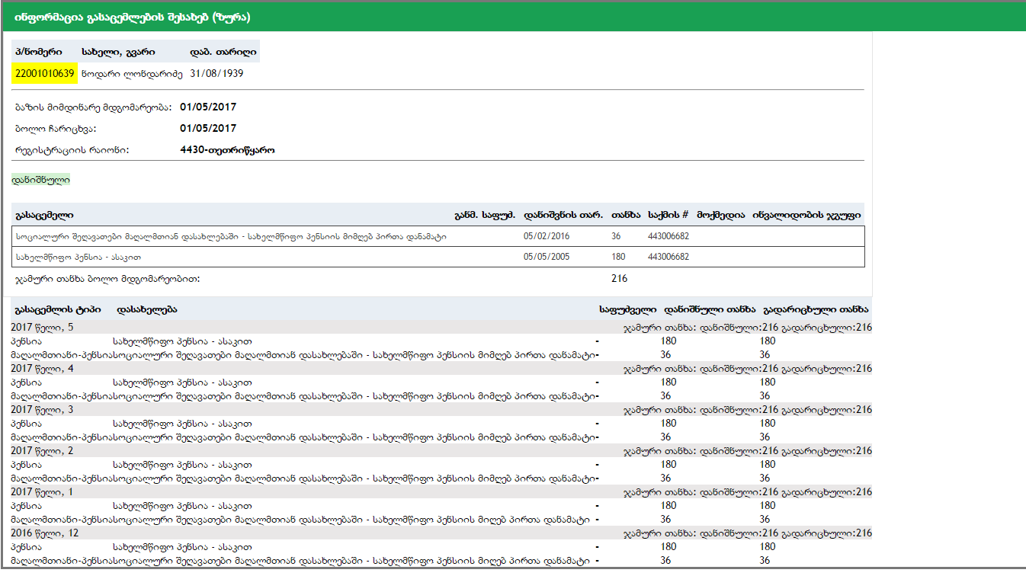The width and height of the screenshot is (1026, 576).
Task: Click the yellow highlighted personal number 22001010639
Action: [x=44, y=74]
